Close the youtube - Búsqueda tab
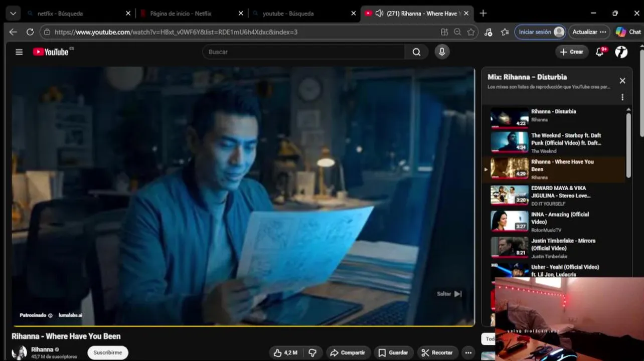Image resolution: width=644 pixels, height=361 pixels. (x=353, y=14)
